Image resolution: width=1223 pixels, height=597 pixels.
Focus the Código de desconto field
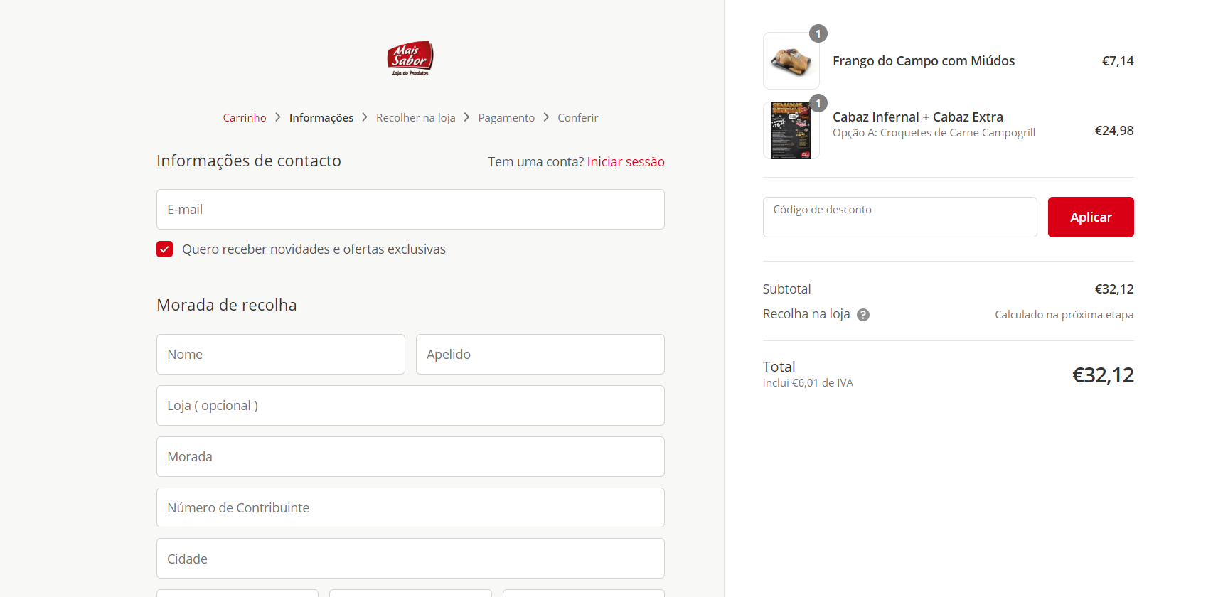pyautogui.click(x=899, y=217)
